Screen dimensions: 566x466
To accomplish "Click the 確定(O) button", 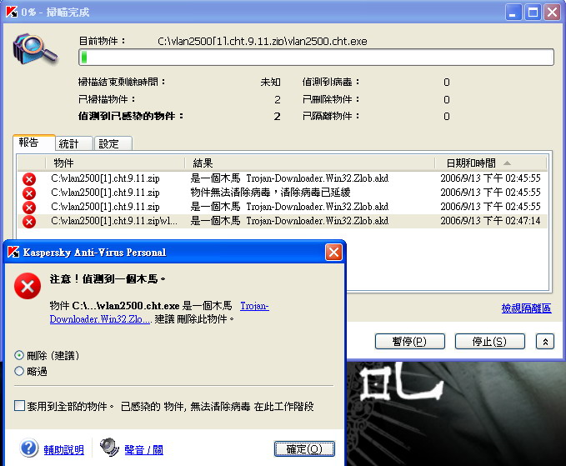I will 304,448.
